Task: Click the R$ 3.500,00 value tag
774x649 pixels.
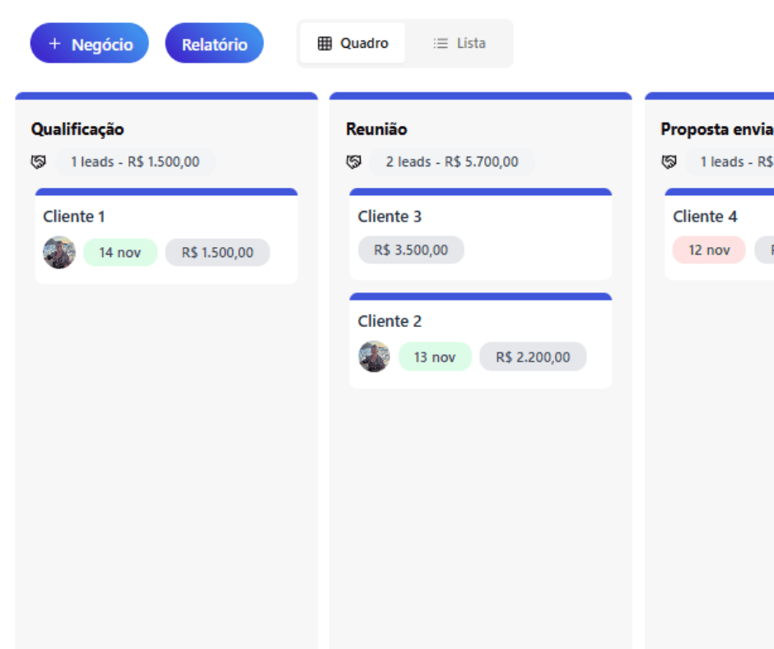Action: (x=411, y=250)
